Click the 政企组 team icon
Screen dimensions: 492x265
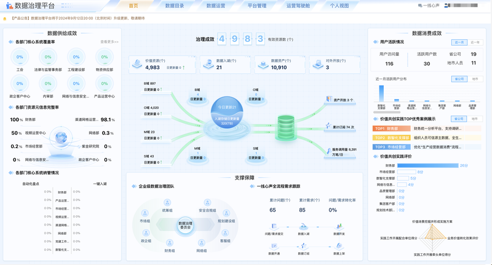(x=146, y=233)
